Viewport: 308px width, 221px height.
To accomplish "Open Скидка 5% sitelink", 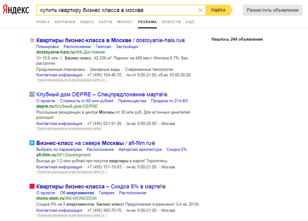I will tap(176, 149).
